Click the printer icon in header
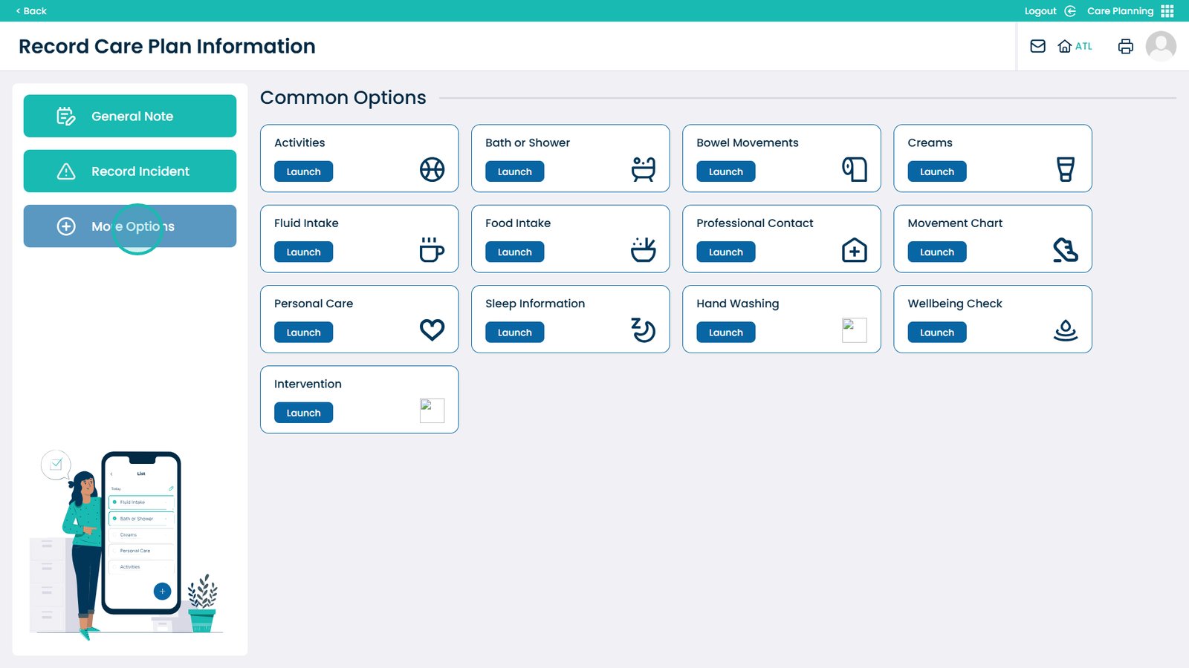1189x668 pixels. pos(1125,46)
